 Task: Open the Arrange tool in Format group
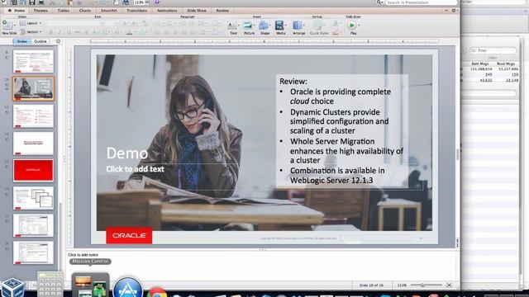298,27
